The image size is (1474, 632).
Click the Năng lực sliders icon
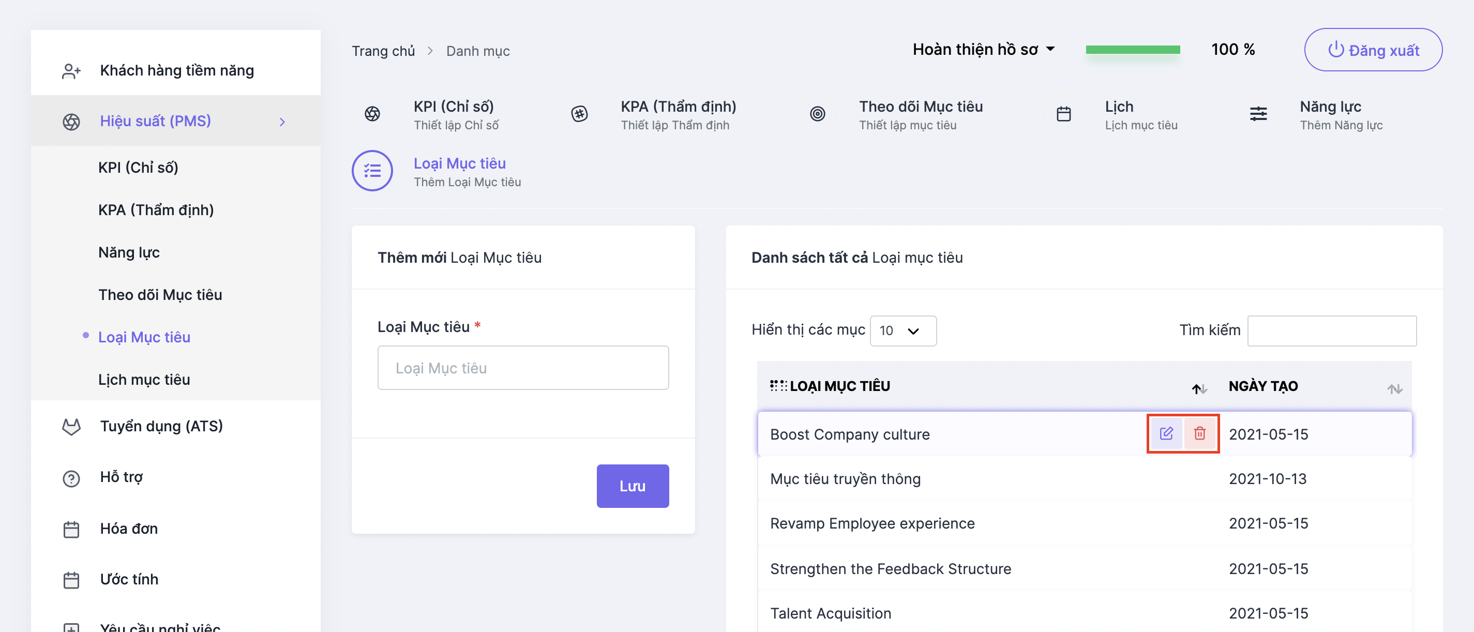pos(1258,114)
